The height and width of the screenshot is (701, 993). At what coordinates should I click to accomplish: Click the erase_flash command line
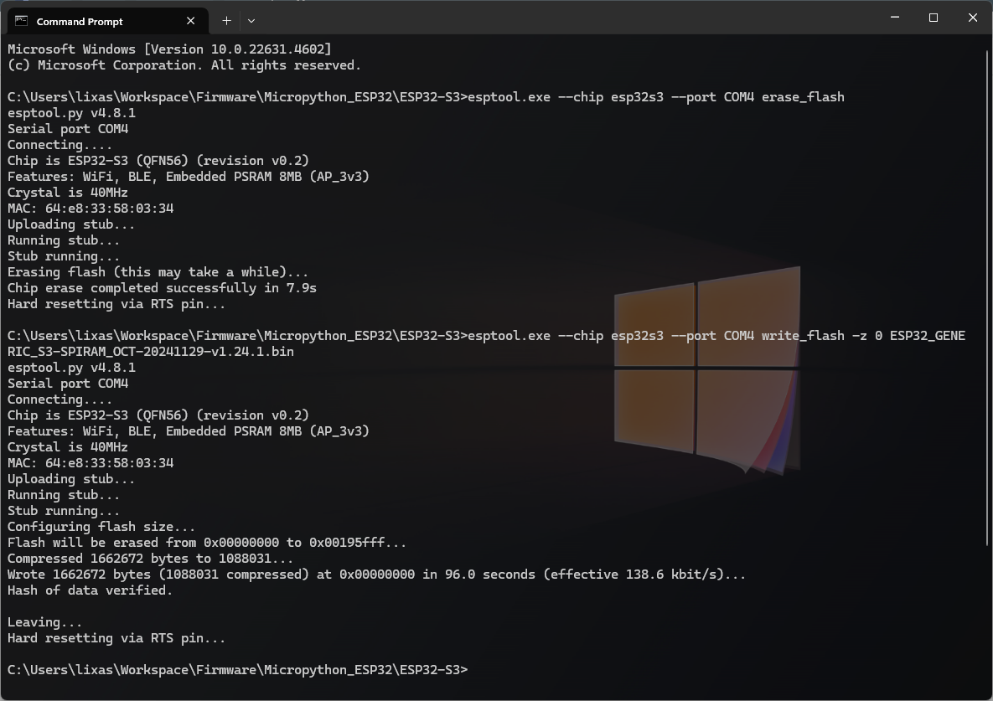427,97
